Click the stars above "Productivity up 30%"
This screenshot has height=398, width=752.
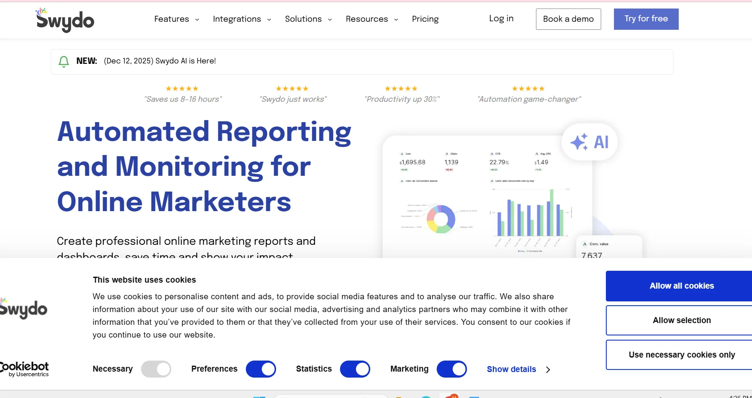[401, 89]
